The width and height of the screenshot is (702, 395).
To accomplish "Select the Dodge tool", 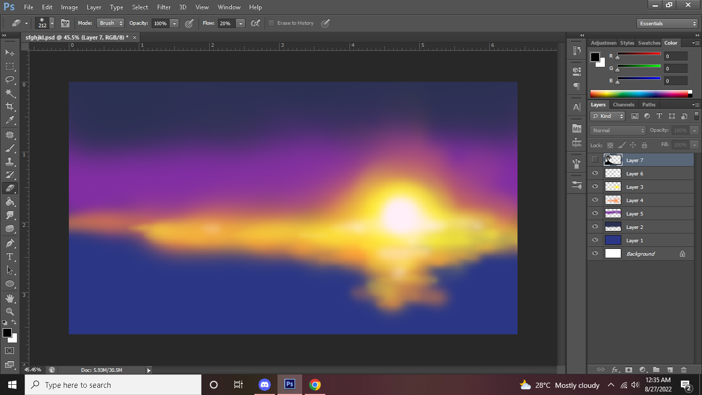I will [10, 228].
